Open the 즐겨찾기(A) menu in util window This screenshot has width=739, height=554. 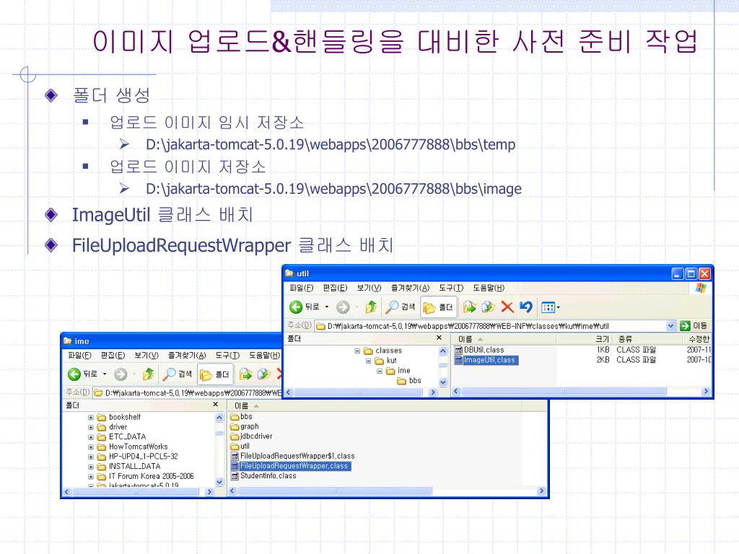[x=410, y=288]
